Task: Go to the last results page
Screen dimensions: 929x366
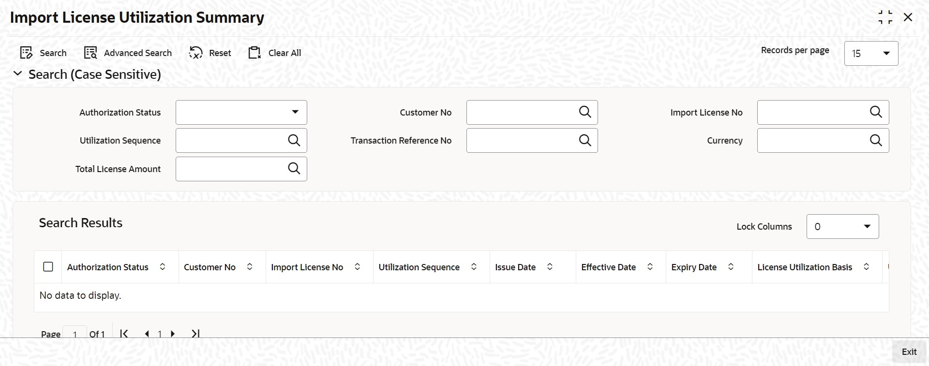Action: (x=195, y=334)
